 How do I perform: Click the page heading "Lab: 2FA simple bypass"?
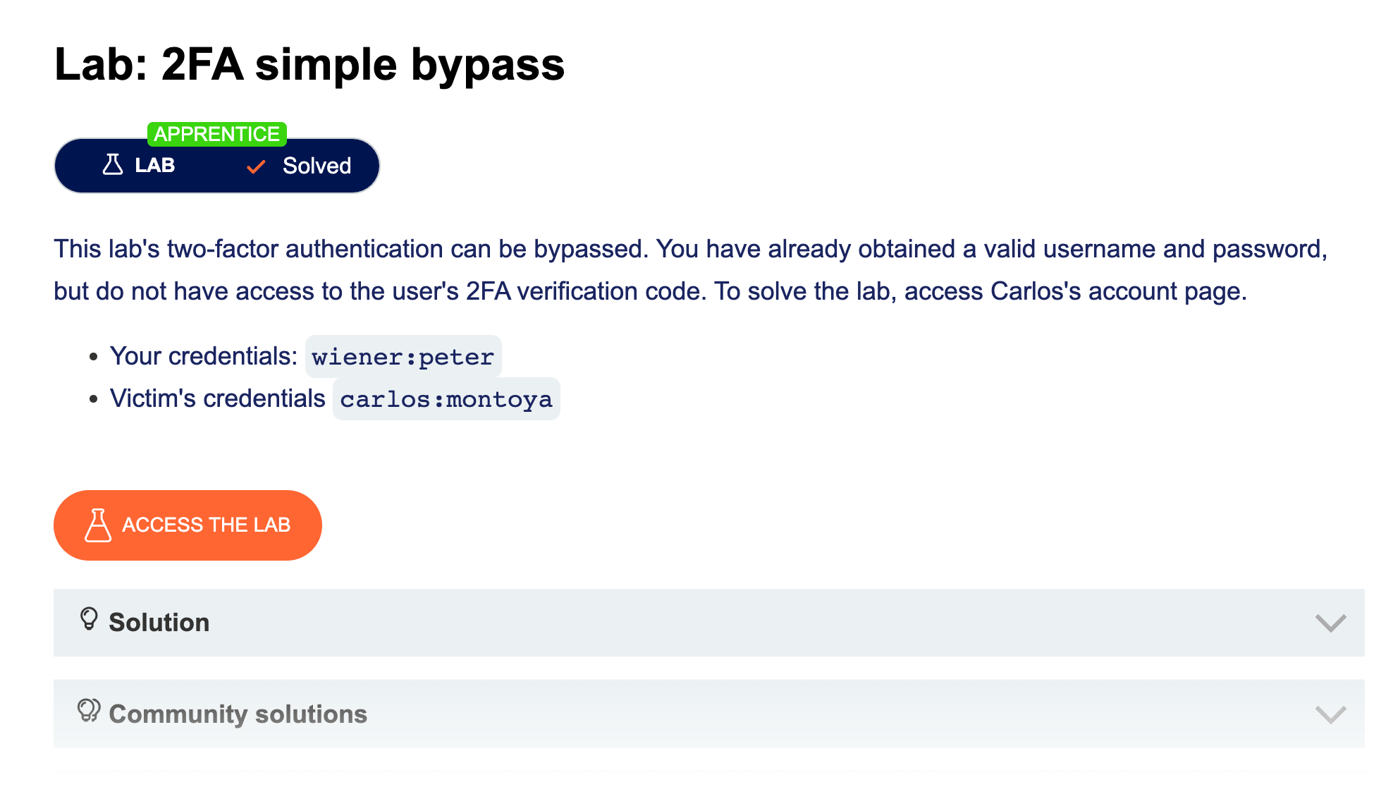309,65
